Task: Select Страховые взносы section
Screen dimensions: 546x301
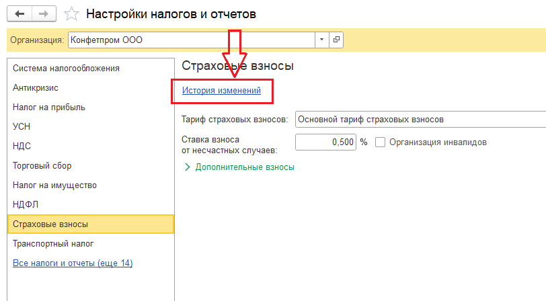Action: [x=91, y=224]
